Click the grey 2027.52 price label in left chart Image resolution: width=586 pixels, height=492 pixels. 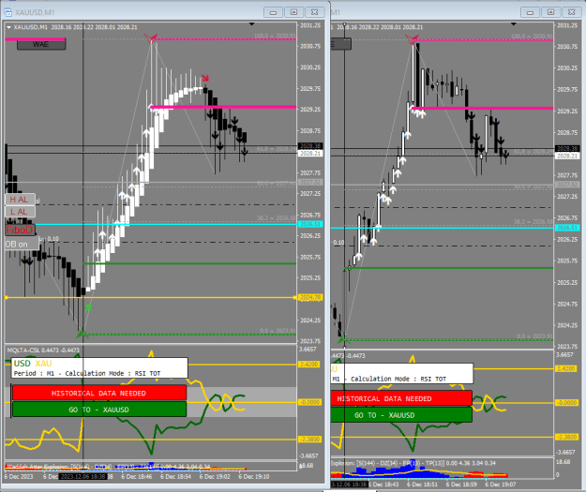pos(310,183)
